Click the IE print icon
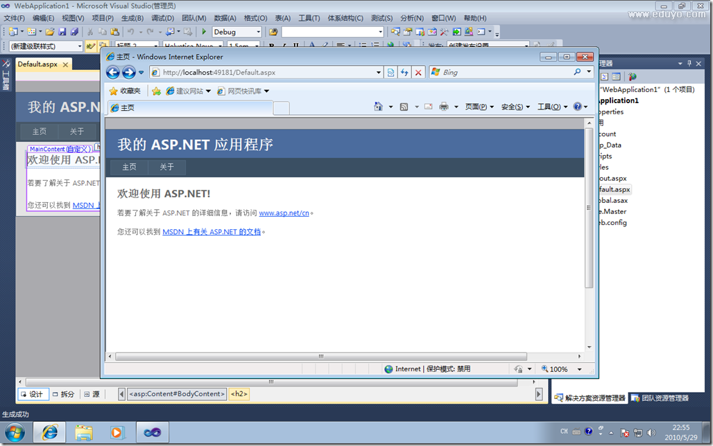Image resolution: width=713 pixels, height=446 pixels. (x=444, y=107)
